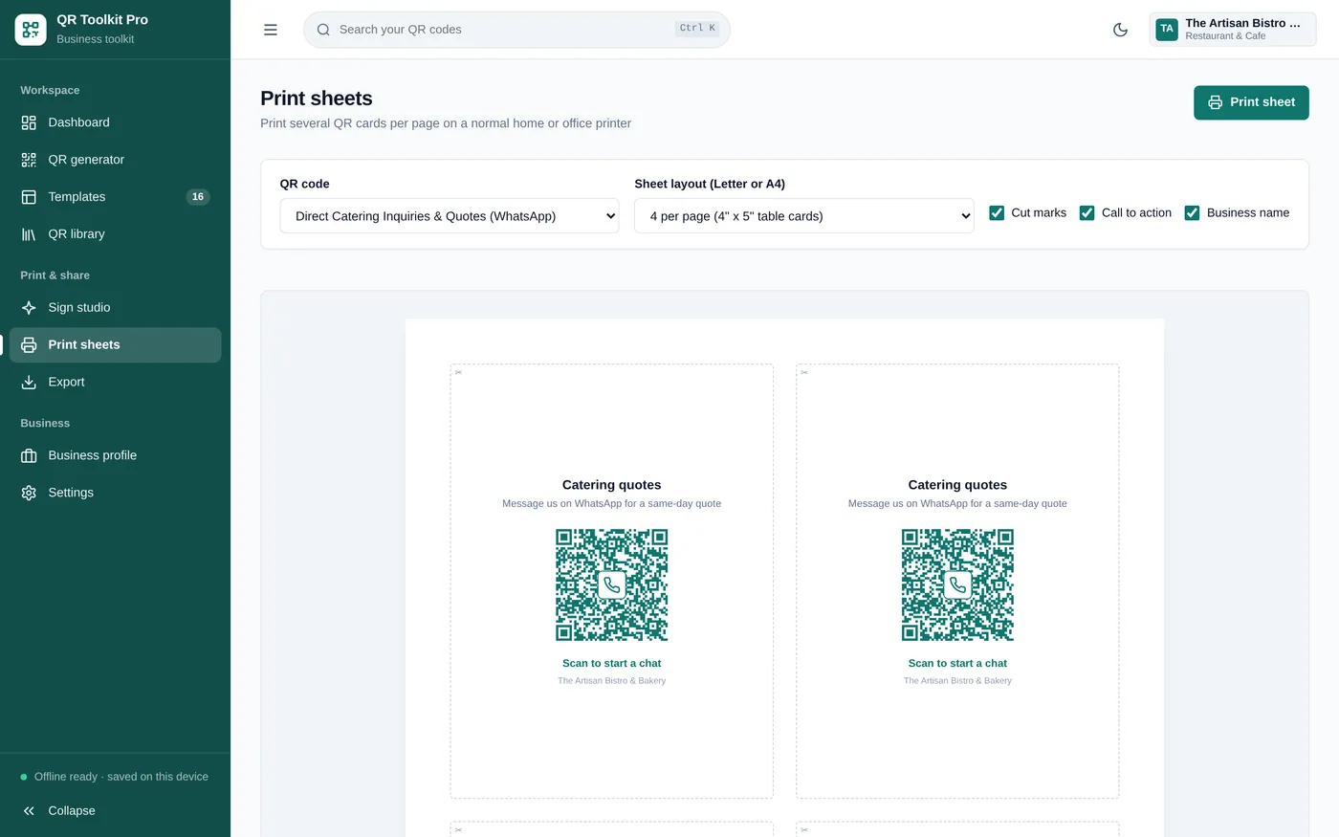Uncheck the Call to action checkbox
Viewport: 1339px width, 837px height.
[1087, 212]
